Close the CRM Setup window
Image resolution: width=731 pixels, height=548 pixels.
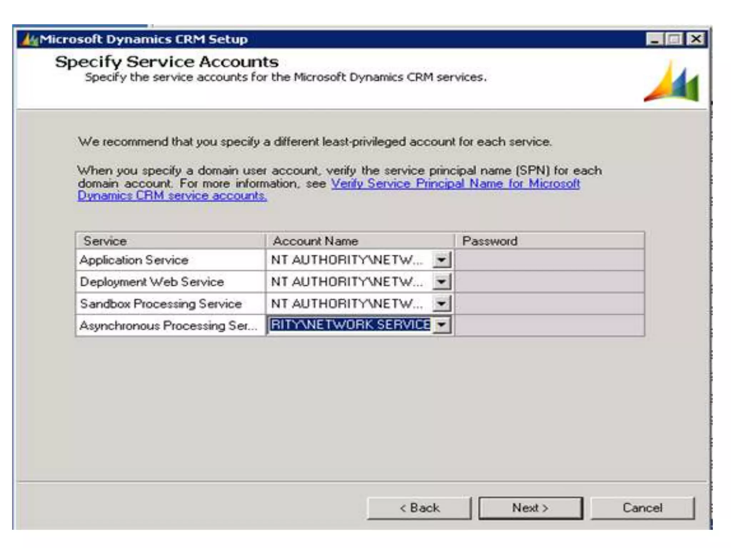[696, 39]
